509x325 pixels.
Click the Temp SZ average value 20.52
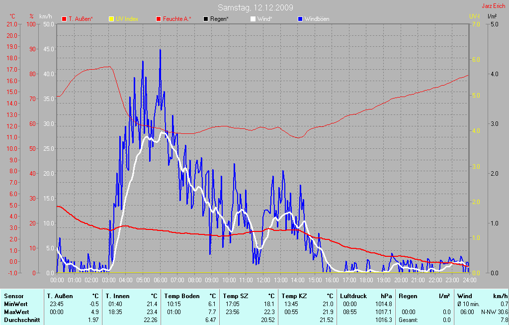267,320
